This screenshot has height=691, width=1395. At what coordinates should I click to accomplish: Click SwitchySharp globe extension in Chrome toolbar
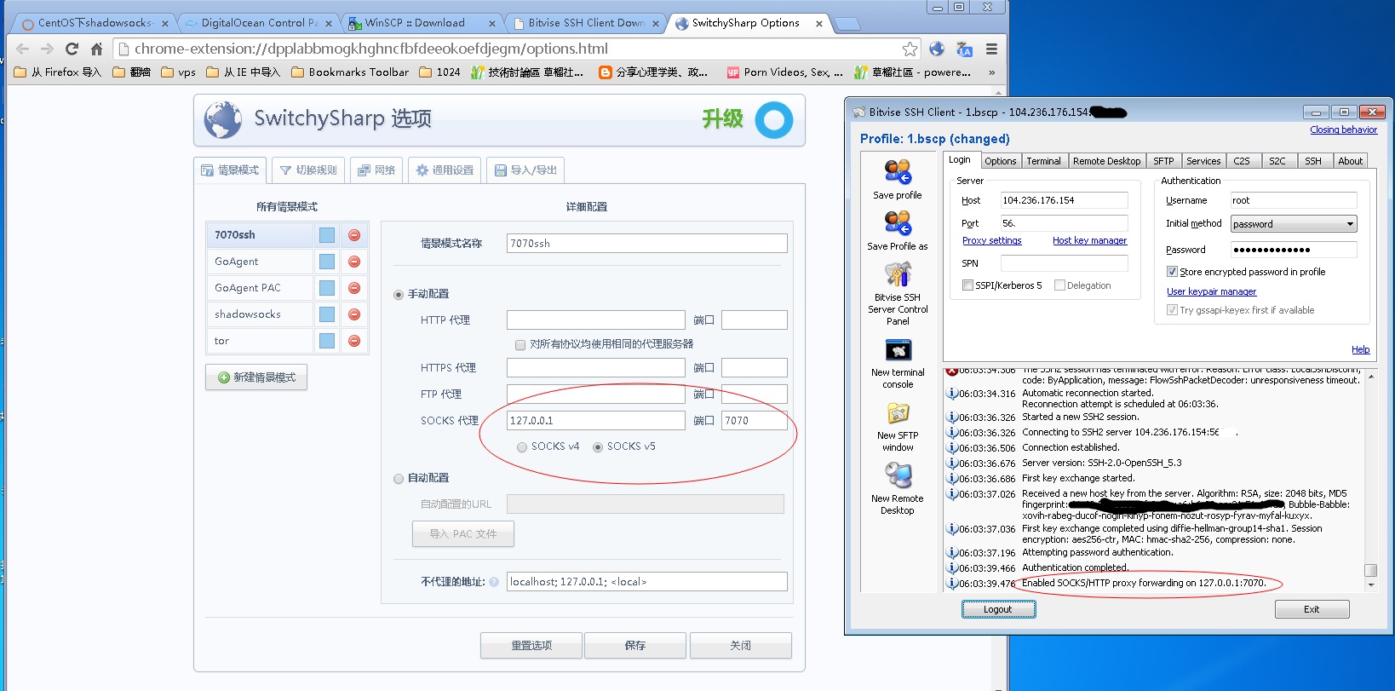click(937, 49)
